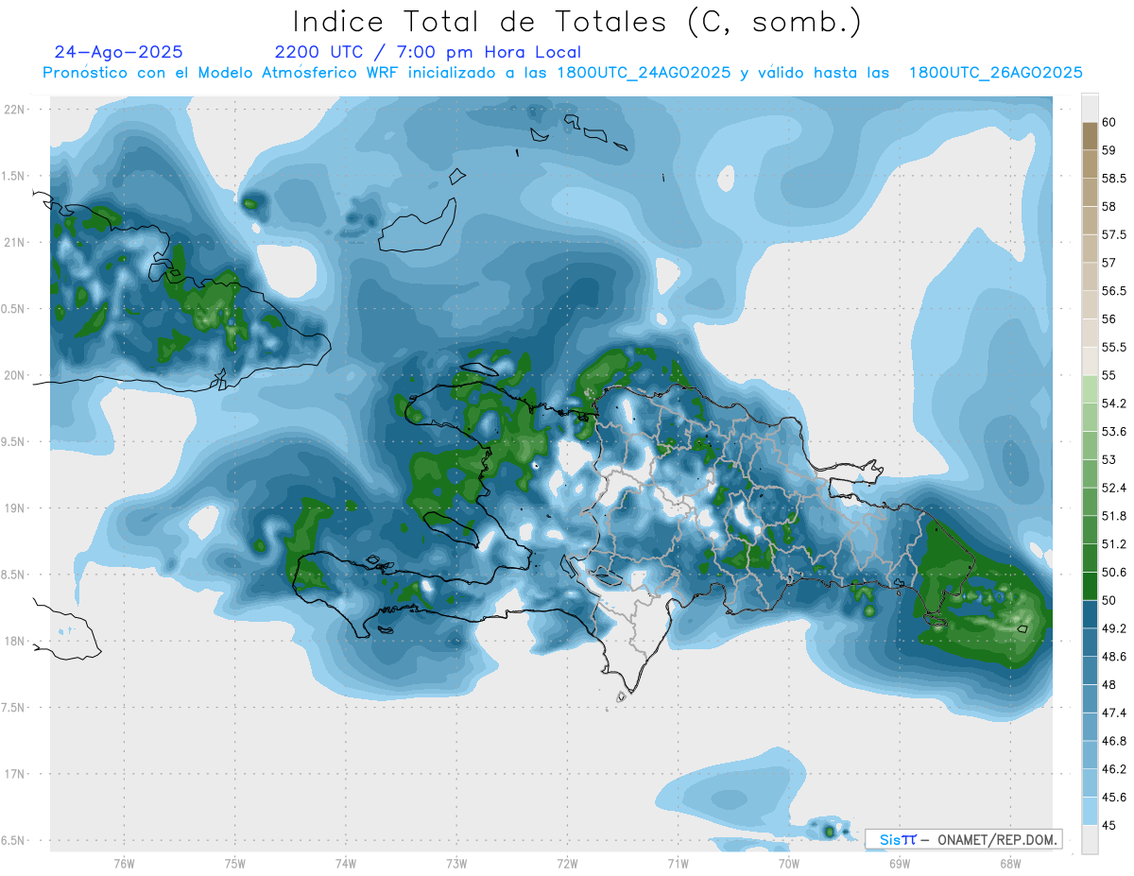Click the legend value 55
The height and width of the screenshot is (876, 1134).
(x=1109, y=375)
